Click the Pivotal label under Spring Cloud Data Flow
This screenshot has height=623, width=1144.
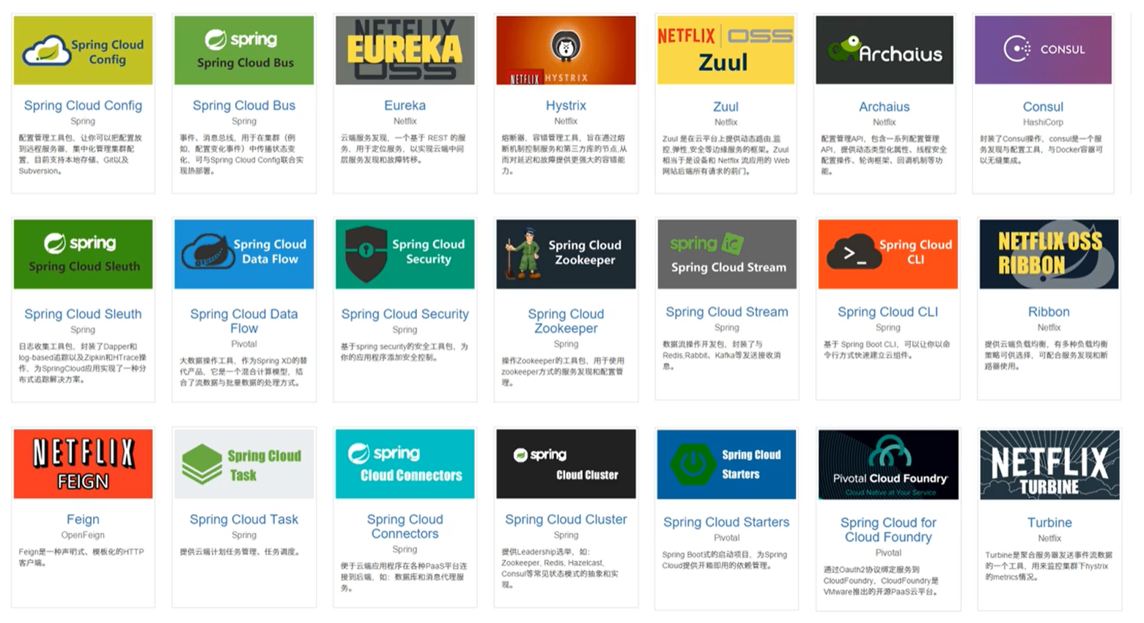244,344
